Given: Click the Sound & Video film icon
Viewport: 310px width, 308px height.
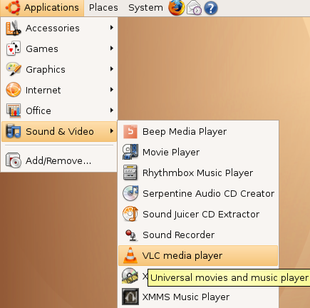Looking at the screenshot, I should (13, 131).
